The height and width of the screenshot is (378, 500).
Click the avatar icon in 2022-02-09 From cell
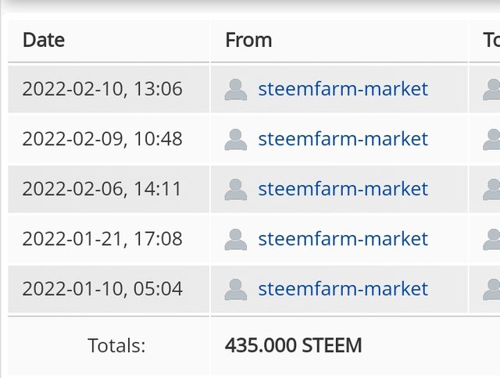pyautogui.click(x=236, y=140)
